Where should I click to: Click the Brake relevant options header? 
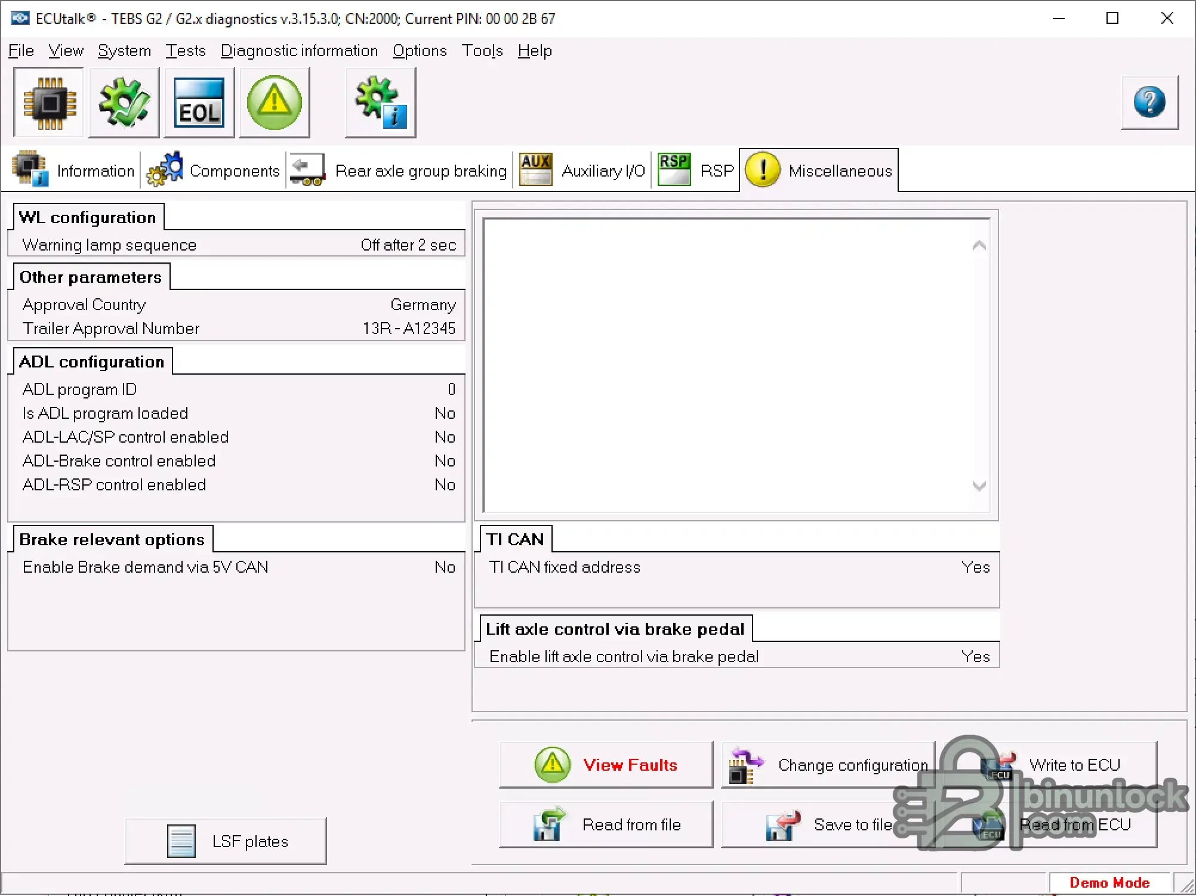(x=112, y=539)
